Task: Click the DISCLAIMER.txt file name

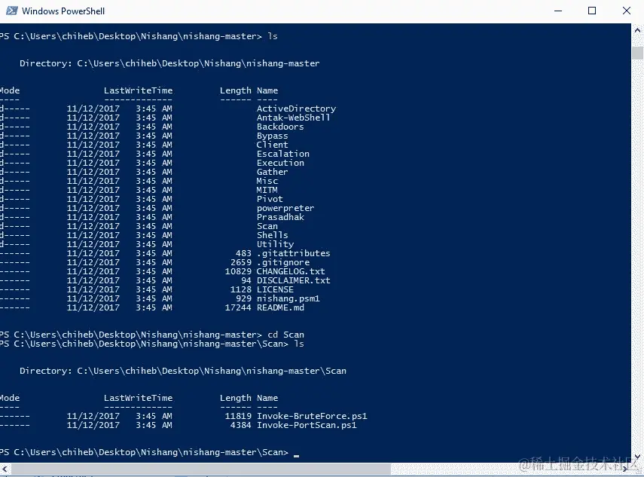Action: point(293,280)
